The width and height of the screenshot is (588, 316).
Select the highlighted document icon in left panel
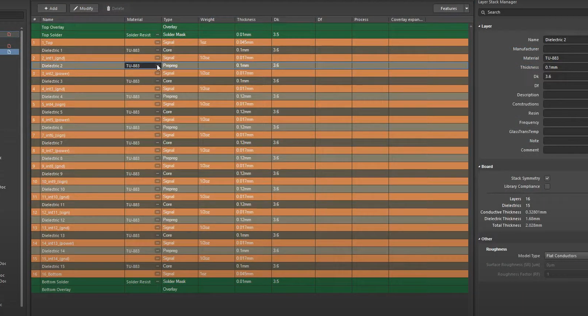click(x=9, y=52)
